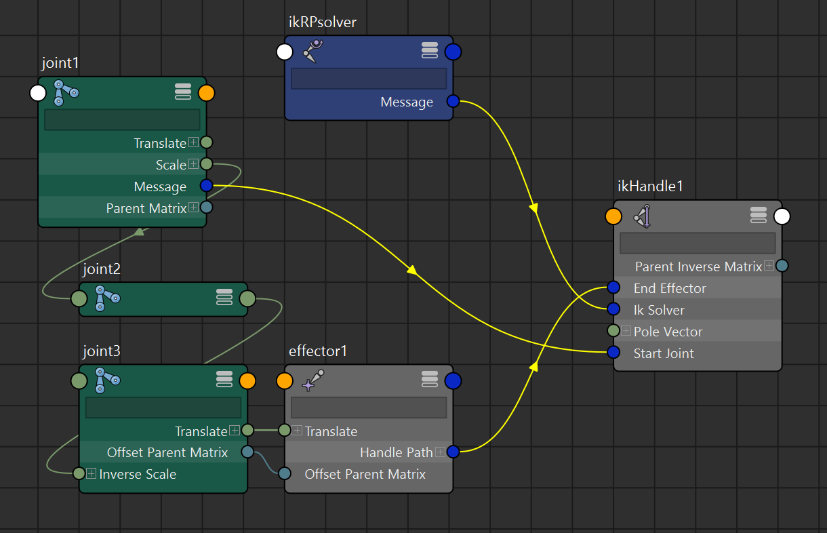This screenshot has width=827, height=533.
Task: Click the orange output port on joint1
Action: click(206, 93)
